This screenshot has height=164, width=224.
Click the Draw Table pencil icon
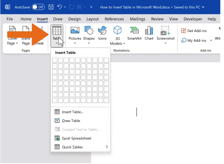coord(57,121)
